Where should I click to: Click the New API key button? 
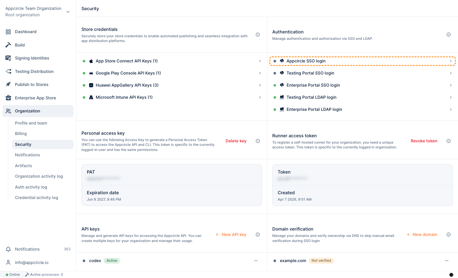click(x=231, y=235)
